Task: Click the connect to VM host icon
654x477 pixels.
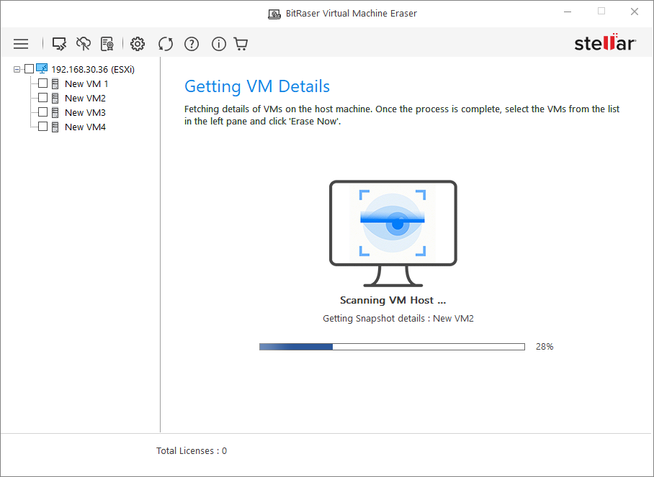Action: 59,44
